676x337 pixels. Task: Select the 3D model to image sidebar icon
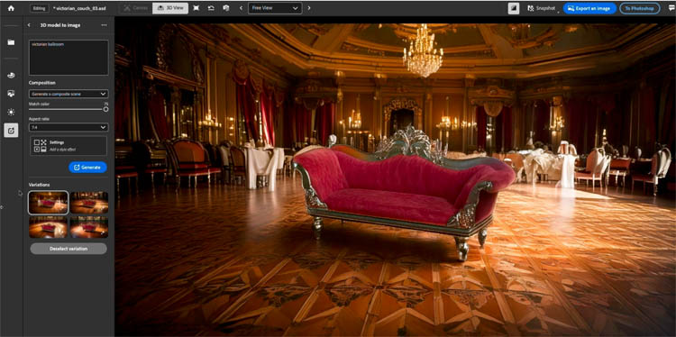click(x=11, y=130)
